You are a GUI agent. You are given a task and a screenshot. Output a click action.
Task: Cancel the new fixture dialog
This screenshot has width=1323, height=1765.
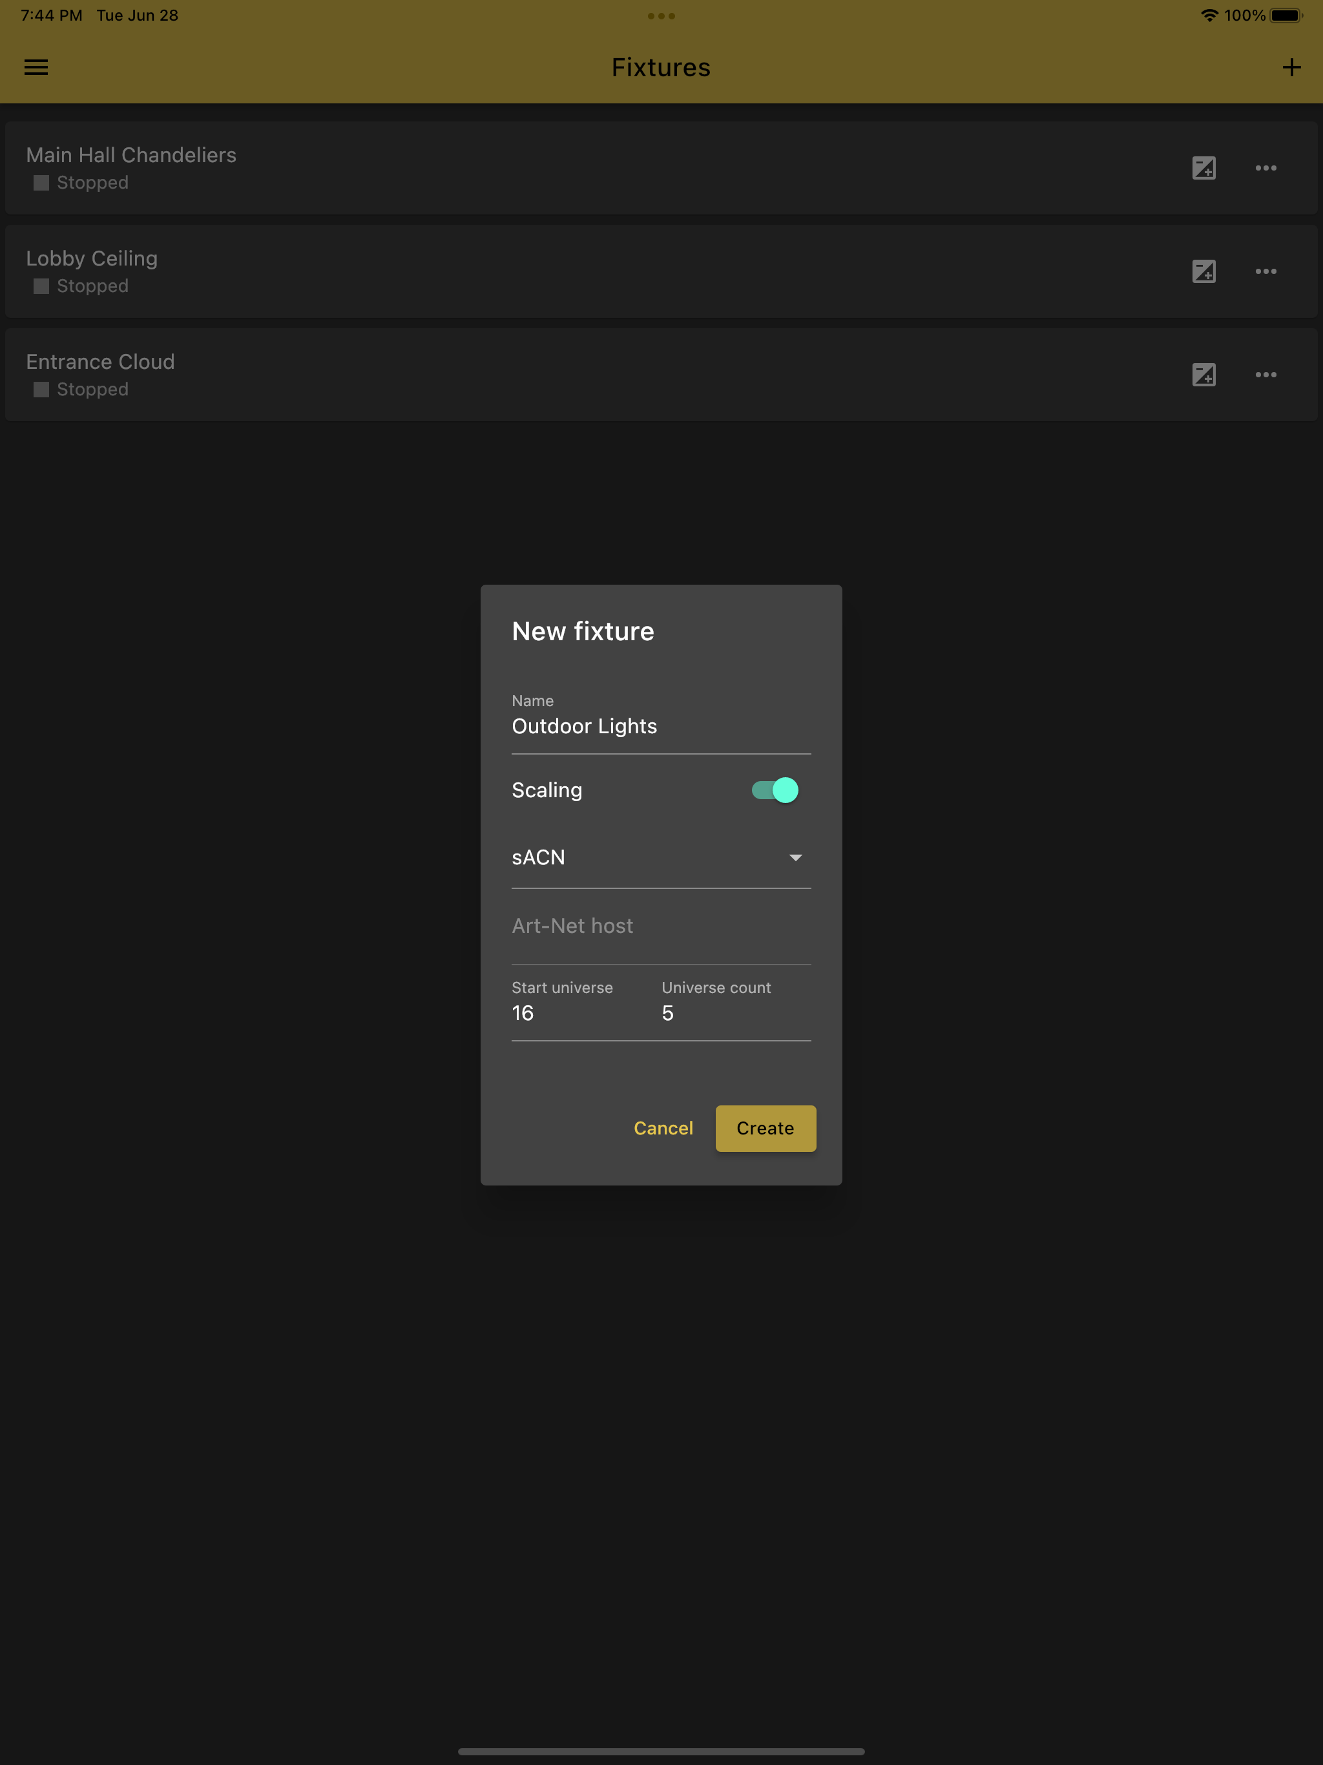point(663,1128)
